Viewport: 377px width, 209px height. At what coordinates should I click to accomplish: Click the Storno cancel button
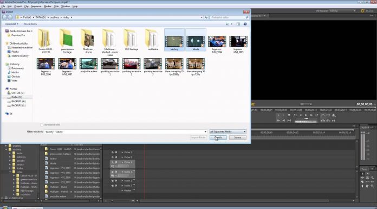[238, 138]
